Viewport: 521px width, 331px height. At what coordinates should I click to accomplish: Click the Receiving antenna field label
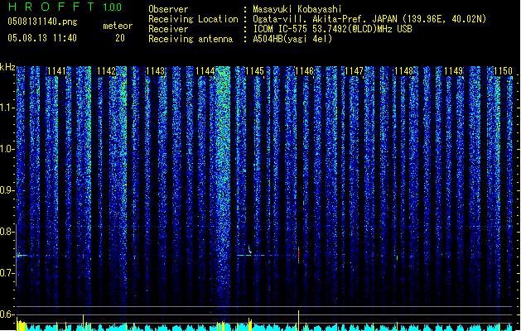[191, 39]
